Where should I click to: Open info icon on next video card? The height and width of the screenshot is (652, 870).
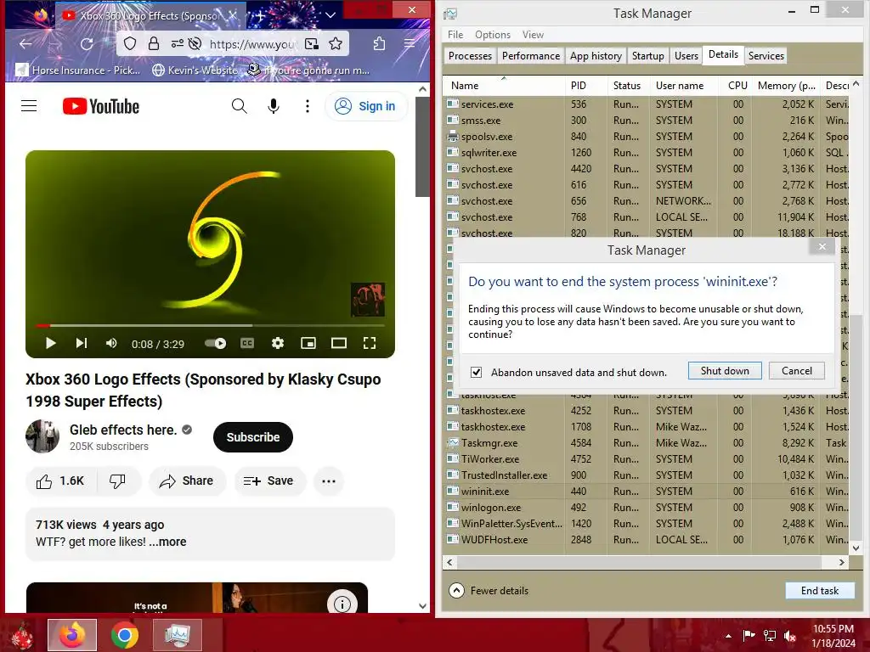pos(342,604)
